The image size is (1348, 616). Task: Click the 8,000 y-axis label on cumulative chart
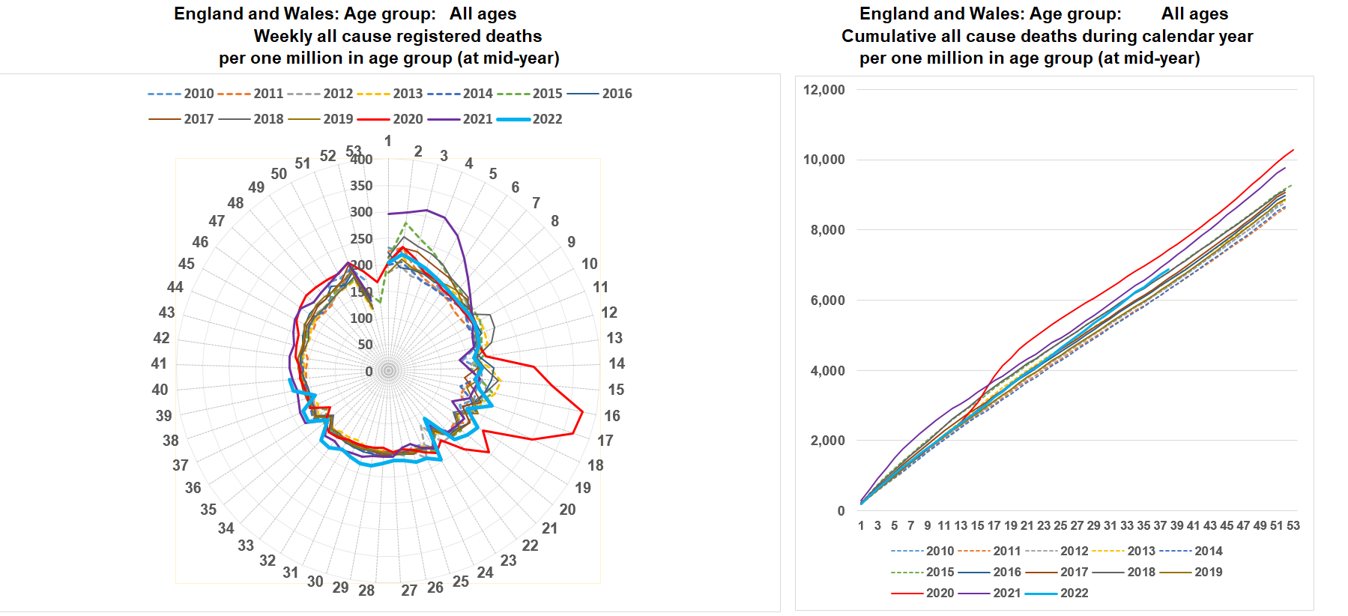(827, 230)
